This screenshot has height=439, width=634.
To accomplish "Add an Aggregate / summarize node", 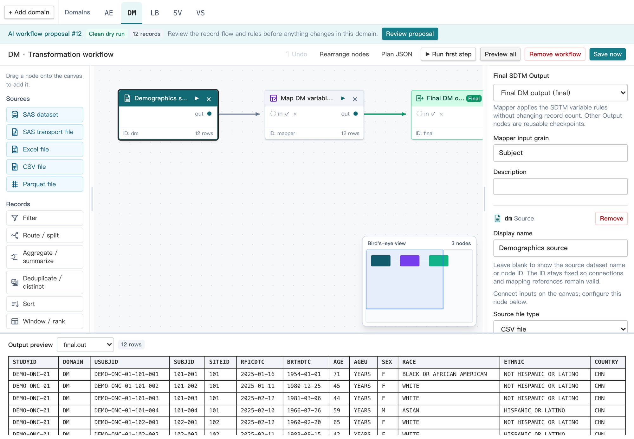I will (45, 257).
